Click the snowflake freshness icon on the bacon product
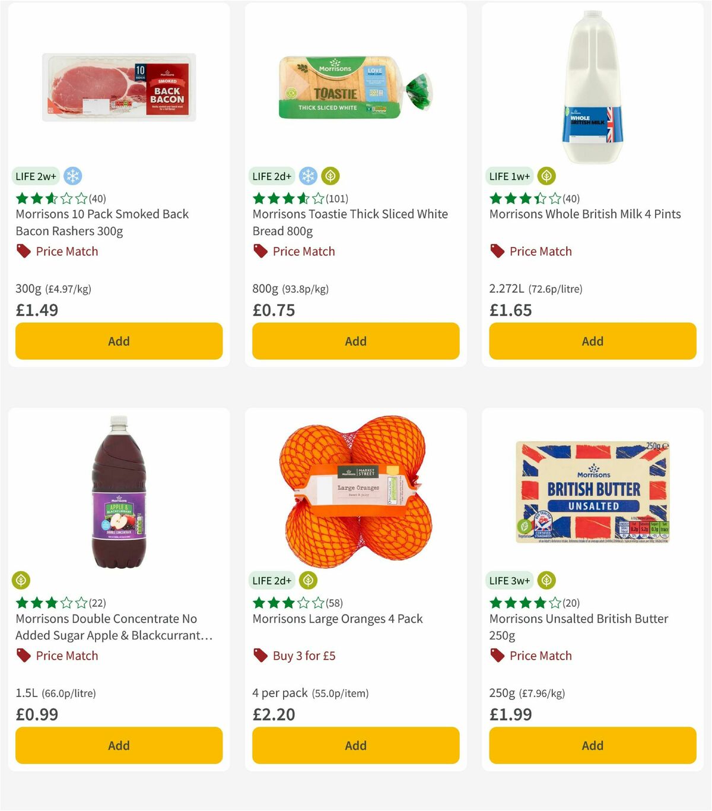This screenshot has height=811, width=712. pos(73,176)
